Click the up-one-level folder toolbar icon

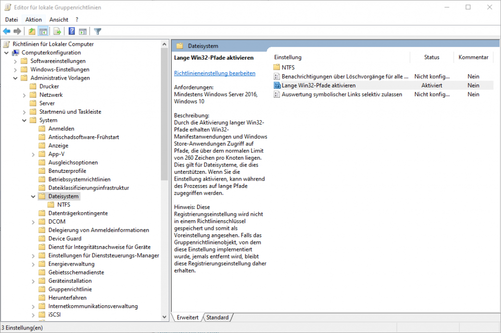point(32,31)
